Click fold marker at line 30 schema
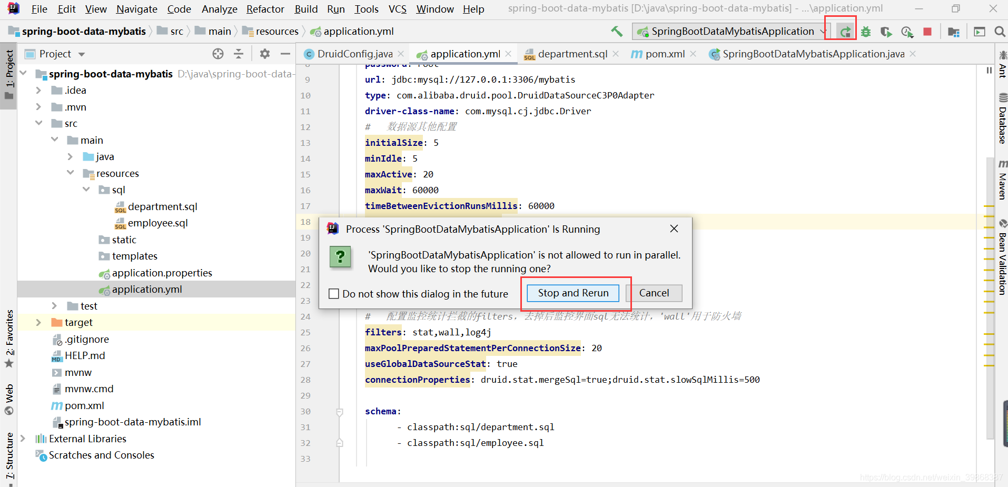The height and width of the screenshot is (487, 1008). 340,412
